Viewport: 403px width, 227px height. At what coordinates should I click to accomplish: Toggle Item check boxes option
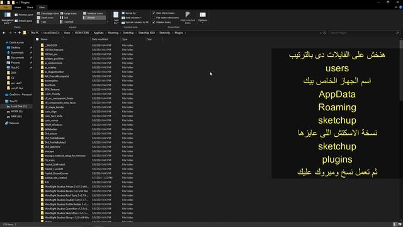pos(163,13)
